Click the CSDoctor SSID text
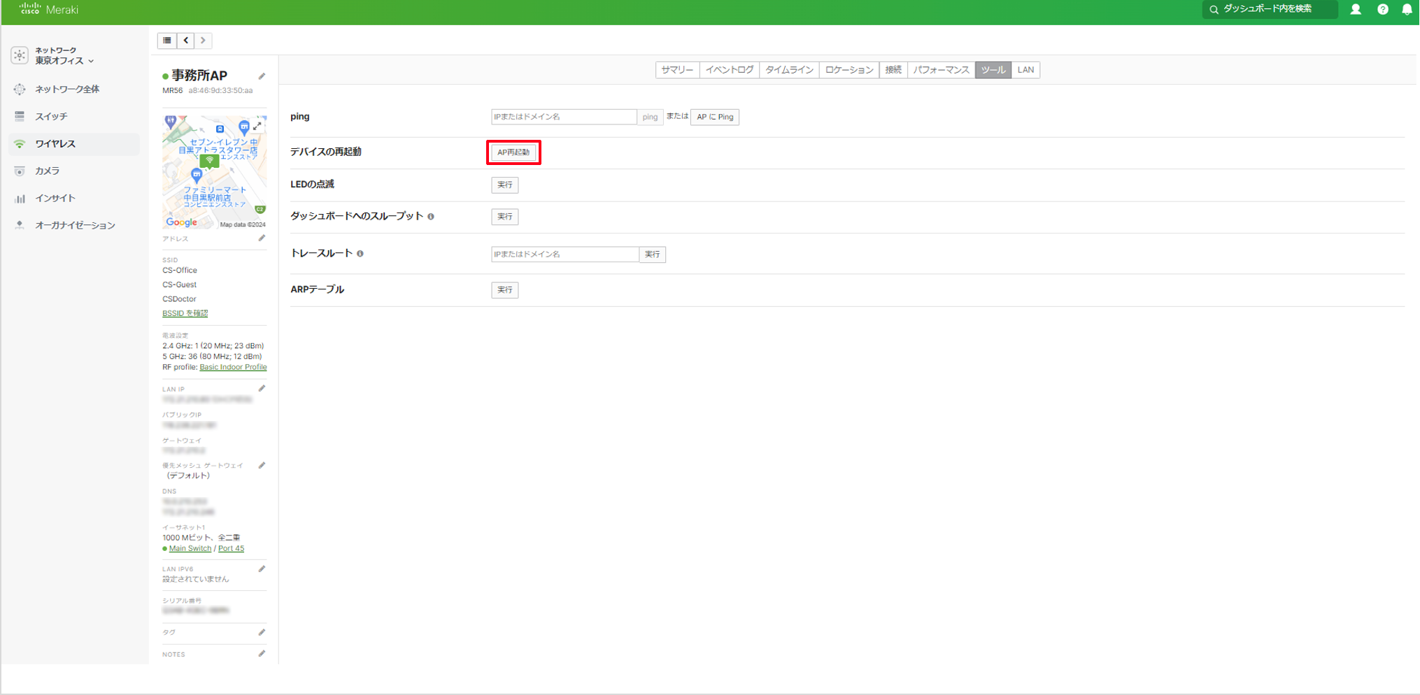This screenshot has width=1420, height=695. point(179,299)
